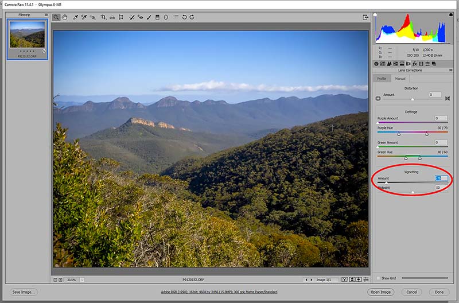This screenshot has width=459, height=303.
Task: Open the Presets panel icon
Action: coord(427,64)
